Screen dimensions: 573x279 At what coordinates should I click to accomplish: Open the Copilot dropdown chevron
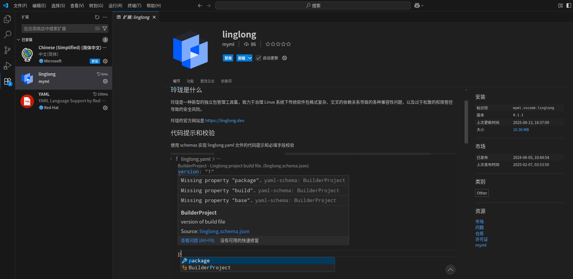pyautogui.click(x=422, y=6)
